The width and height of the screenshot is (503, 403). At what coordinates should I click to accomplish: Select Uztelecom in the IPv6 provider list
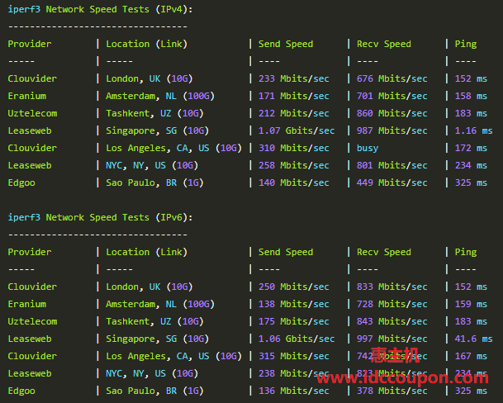[x=32, y=321]
